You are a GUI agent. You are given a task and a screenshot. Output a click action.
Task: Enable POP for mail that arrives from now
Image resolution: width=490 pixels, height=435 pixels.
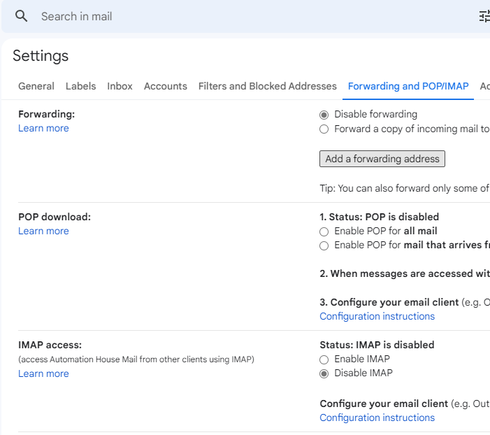pos(324,245)
